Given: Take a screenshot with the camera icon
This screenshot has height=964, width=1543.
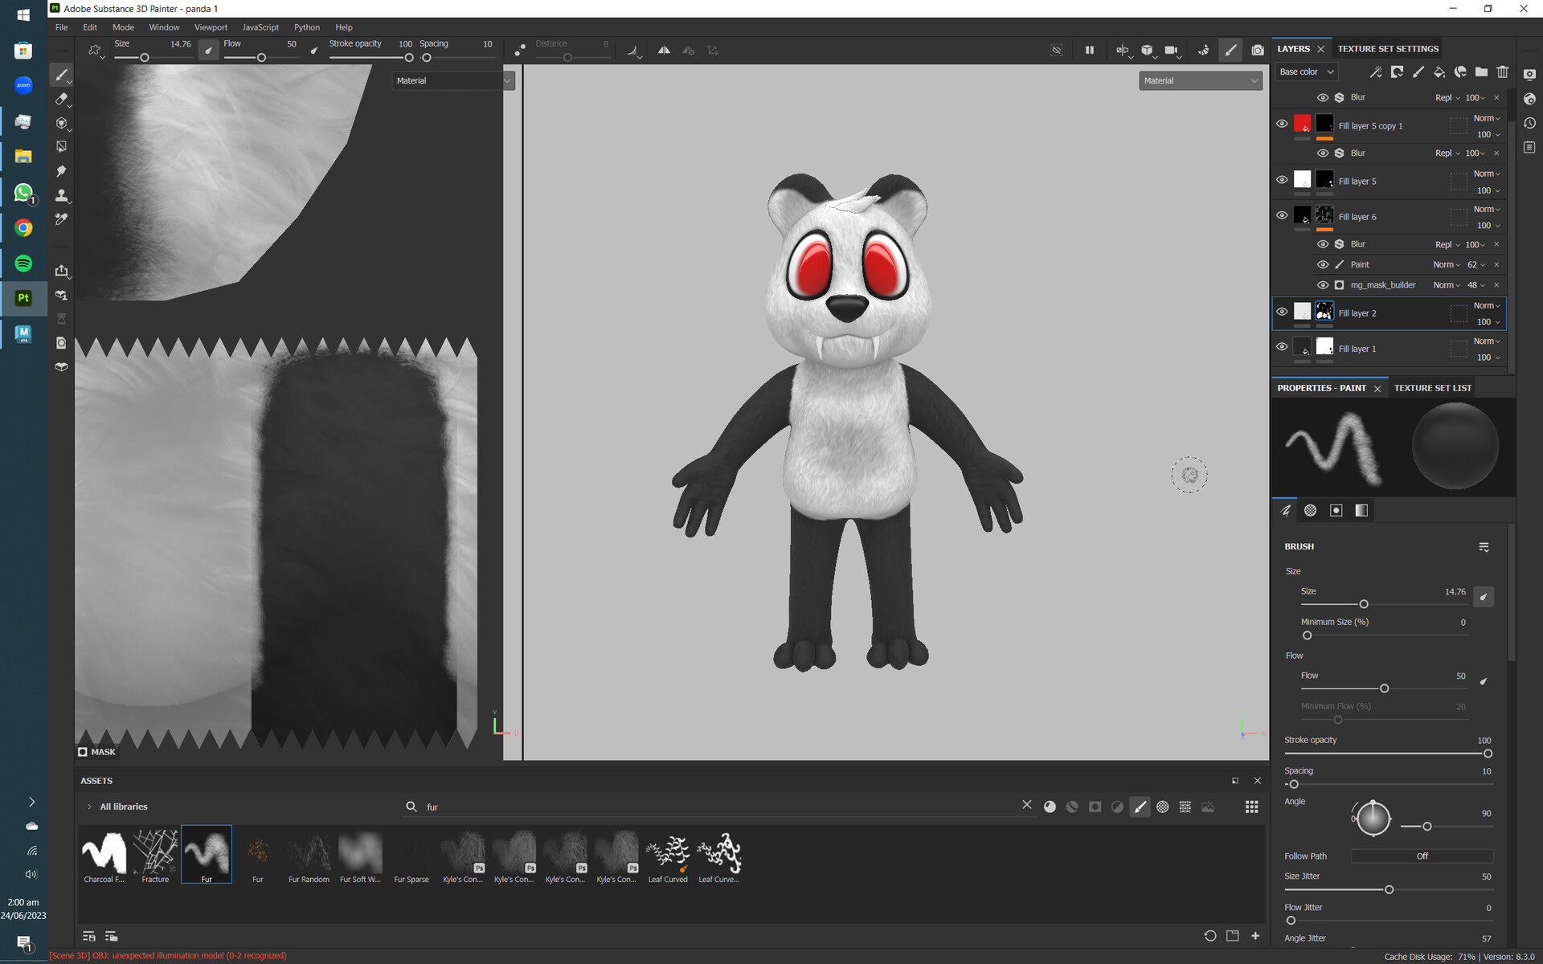Looking at the screenshot, I should pyautogui.click(x=1258, y=50).
